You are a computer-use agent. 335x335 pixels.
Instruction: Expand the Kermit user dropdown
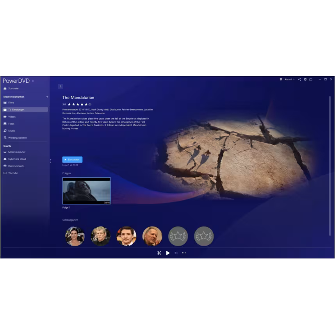pos(289,79)
